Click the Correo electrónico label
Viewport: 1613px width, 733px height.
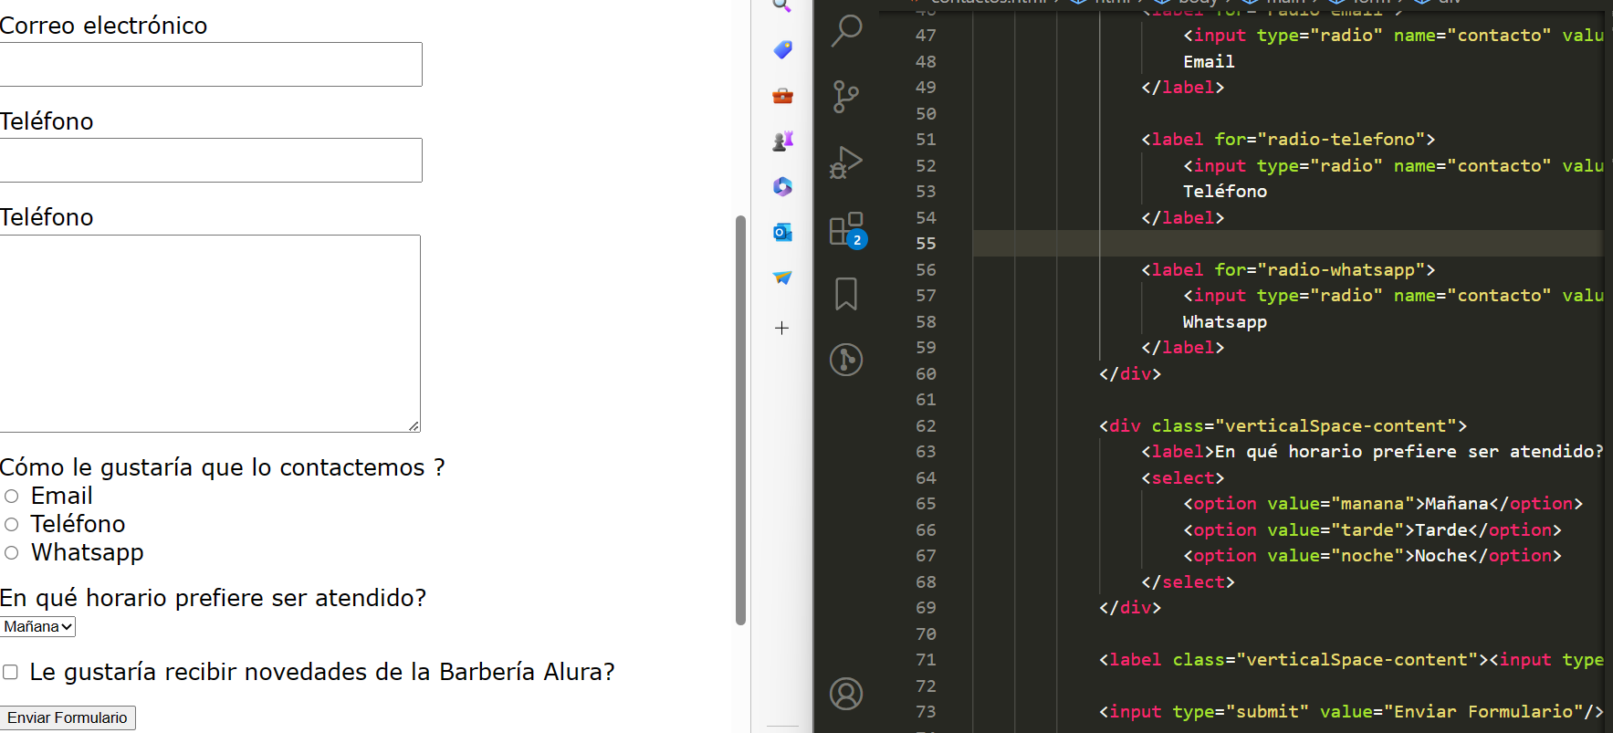coord(103,26)
